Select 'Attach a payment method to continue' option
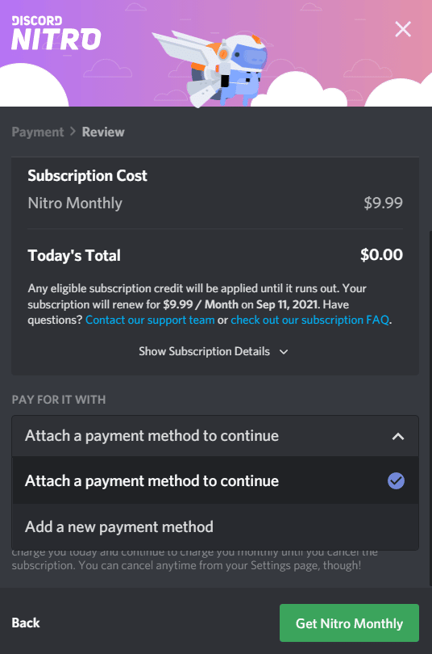 point(215,480)
